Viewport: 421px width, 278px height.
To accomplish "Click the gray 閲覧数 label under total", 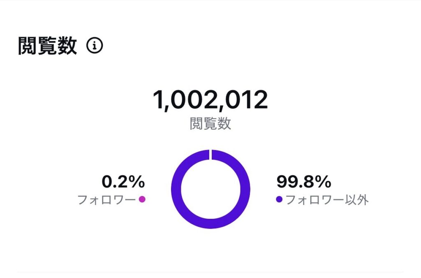I will (x=210, y=124).
